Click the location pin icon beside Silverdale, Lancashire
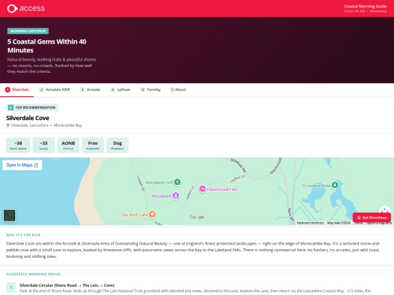394x295 pixels. tap(8, 125)
